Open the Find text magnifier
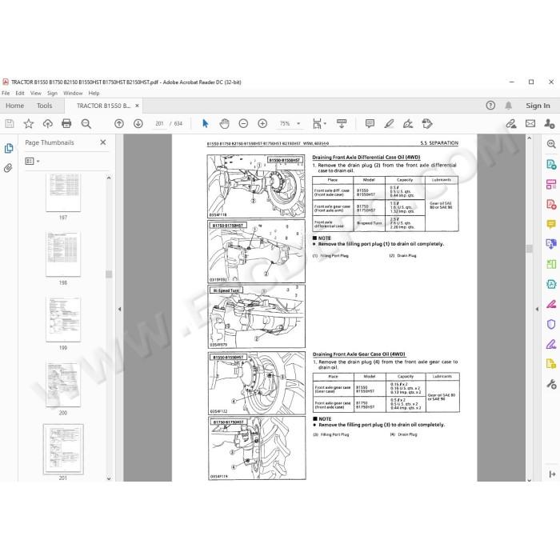The height and width of the screenshot is (560, 560). click(x=86, y=123)
